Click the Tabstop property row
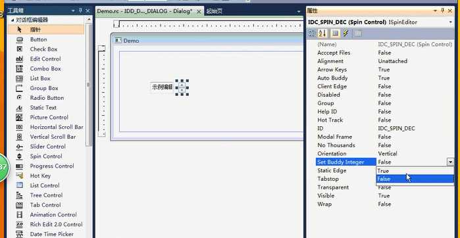Viewport: 460px width, 238px height. [x=346, y=179]
